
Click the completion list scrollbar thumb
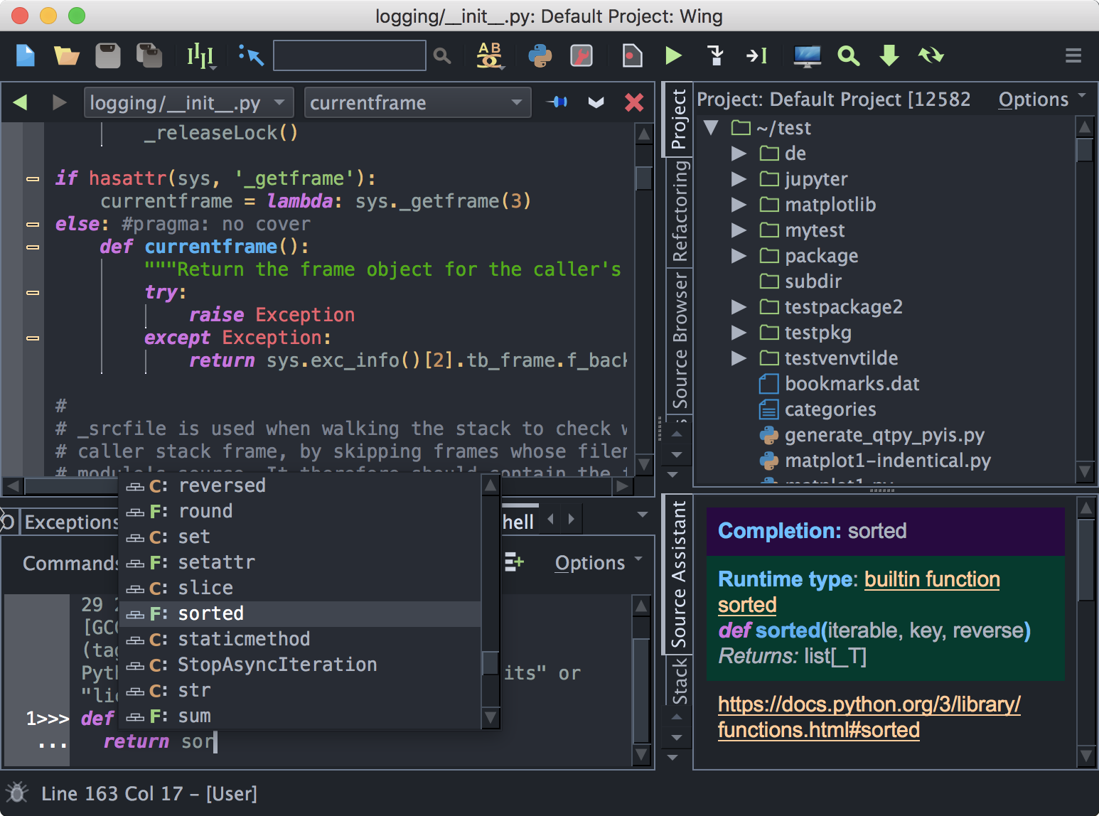(490, 663)
